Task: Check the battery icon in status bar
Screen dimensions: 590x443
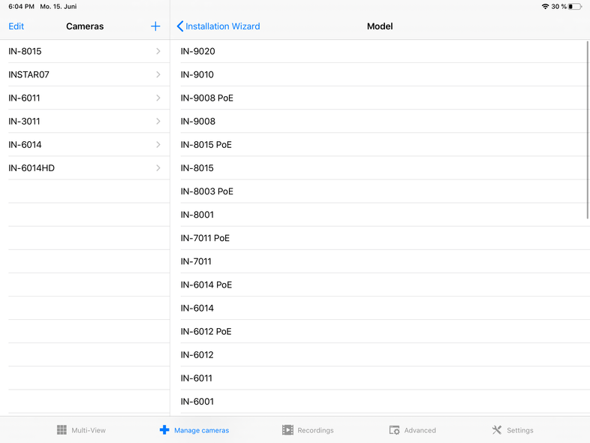Action: 575,6
